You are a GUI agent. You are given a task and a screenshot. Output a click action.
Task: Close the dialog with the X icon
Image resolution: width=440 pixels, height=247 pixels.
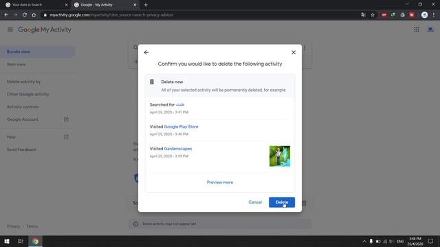click(294, 52)
